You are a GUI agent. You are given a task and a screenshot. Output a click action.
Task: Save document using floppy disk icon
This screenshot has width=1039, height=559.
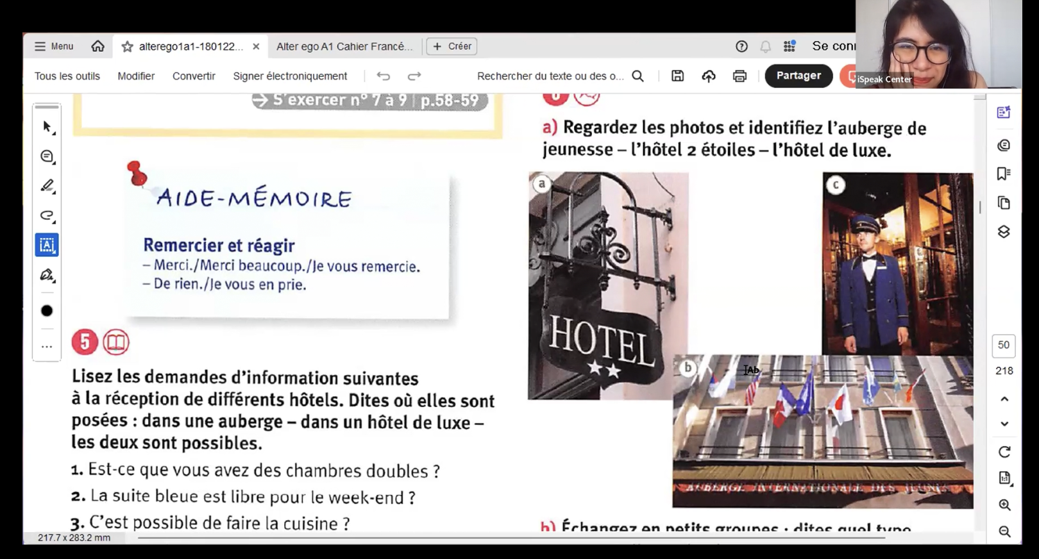(x=677, y=76)
